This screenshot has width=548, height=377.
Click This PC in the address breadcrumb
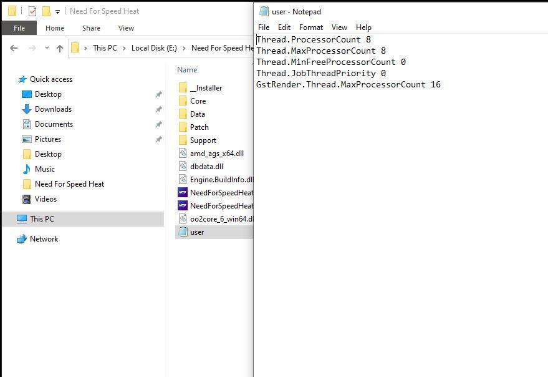pyautogui.click(x=105, y=48)
